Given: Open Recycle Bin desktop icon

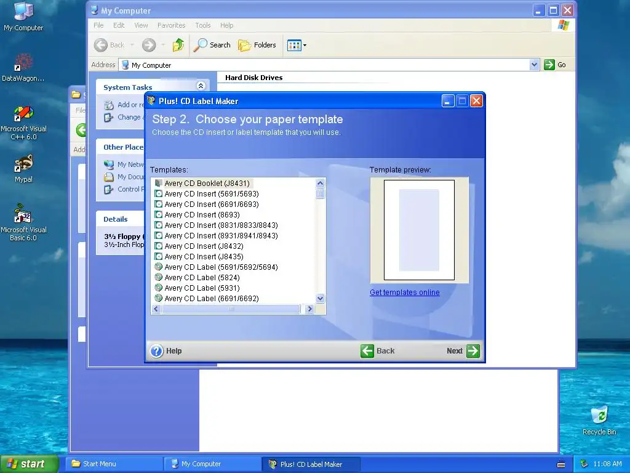Looking at the screenshot, I should pyautogui.click(x=599, y=421).
